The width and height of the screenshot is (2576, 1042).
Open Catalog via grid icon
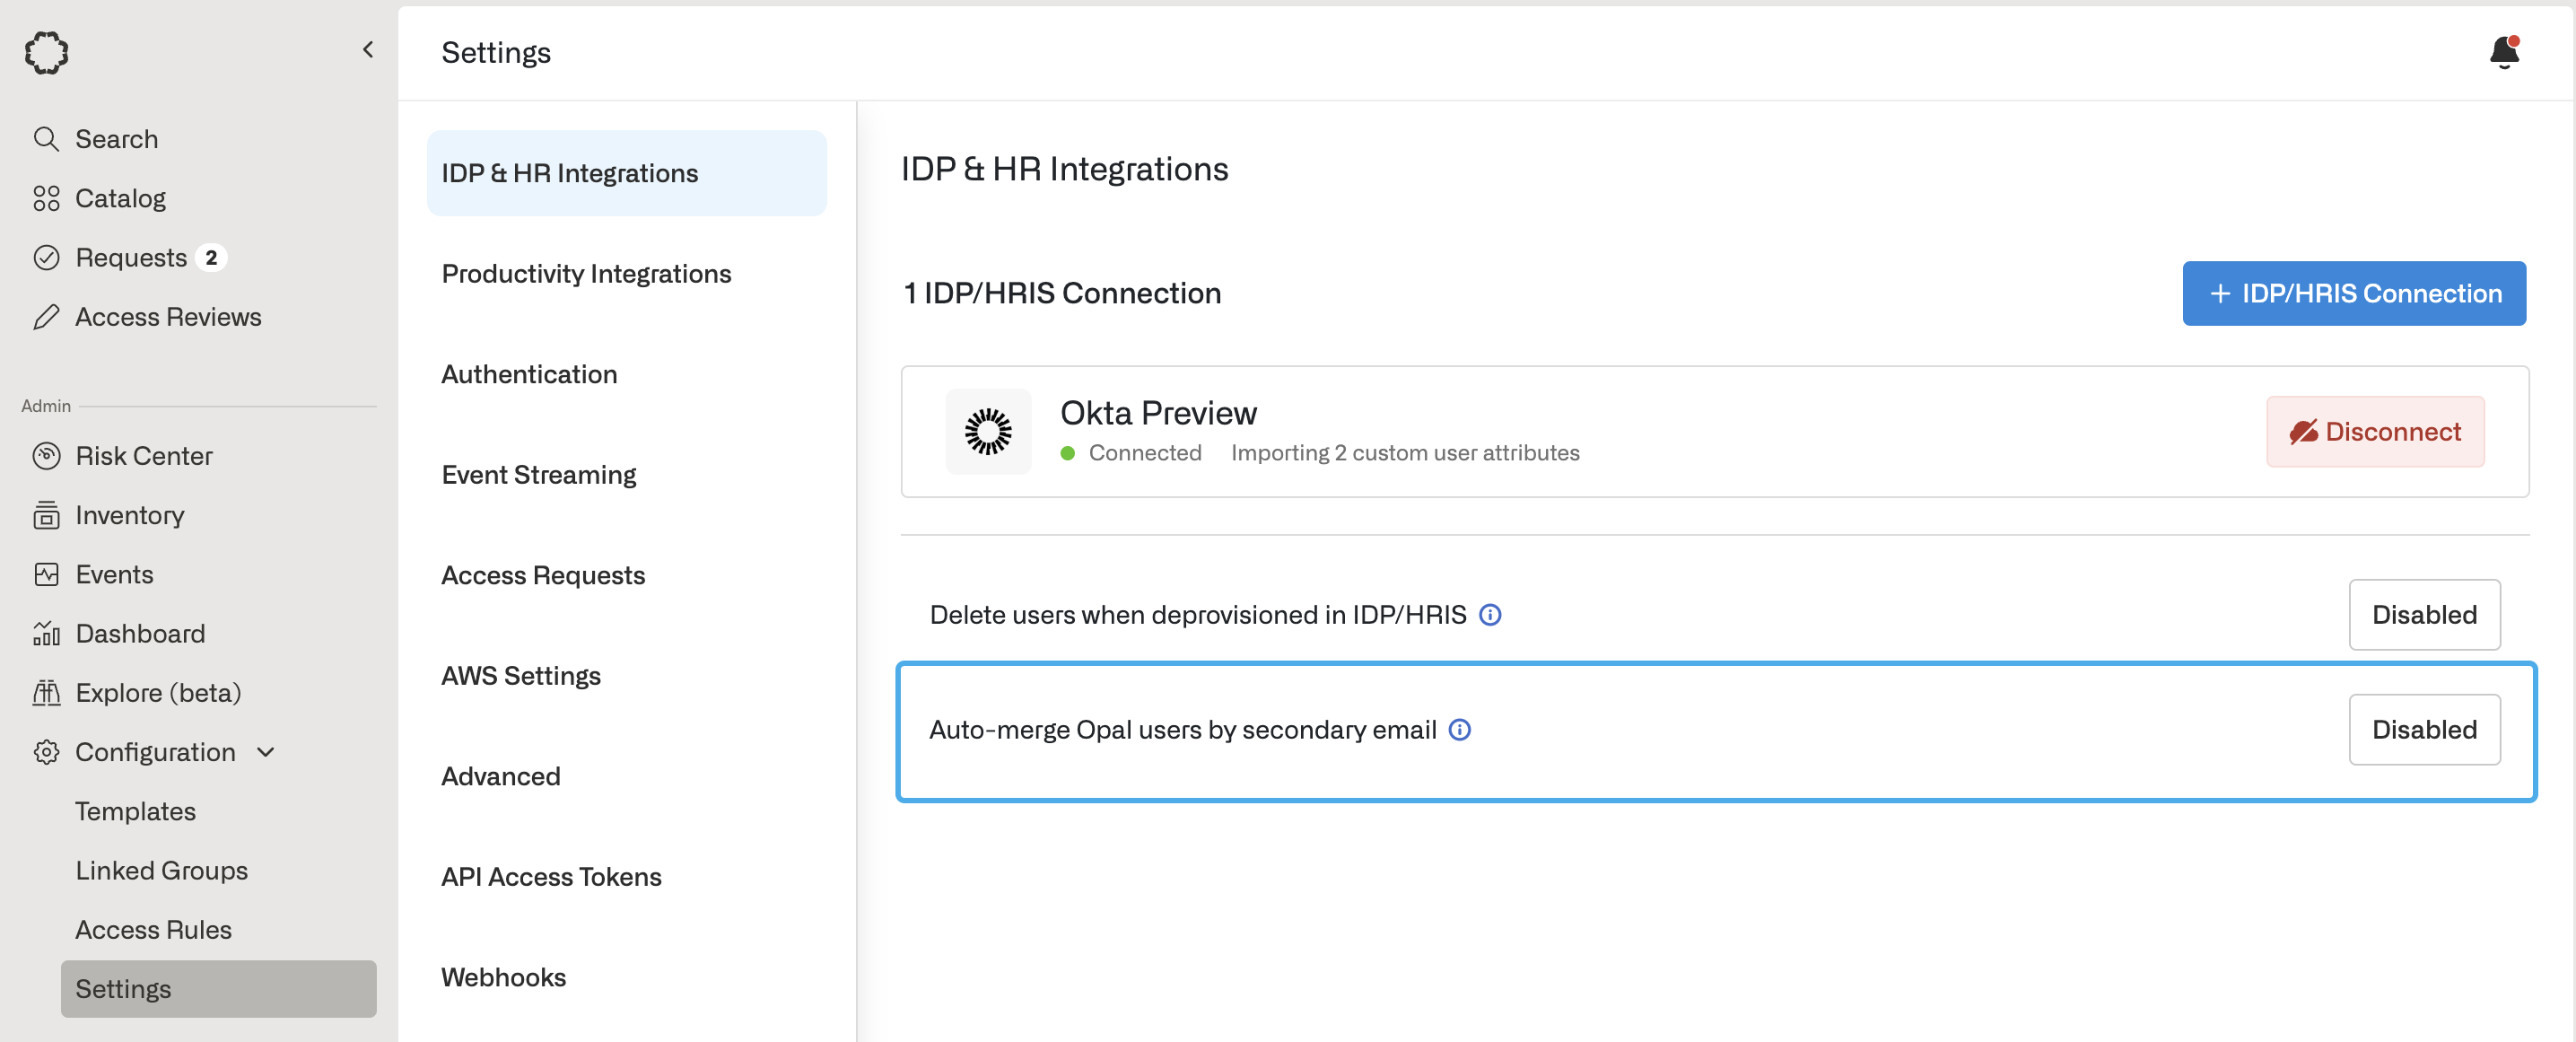coord(46,198)
